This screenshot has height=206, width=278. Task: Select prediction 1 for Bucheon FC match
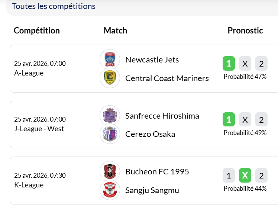pos(229,176)
